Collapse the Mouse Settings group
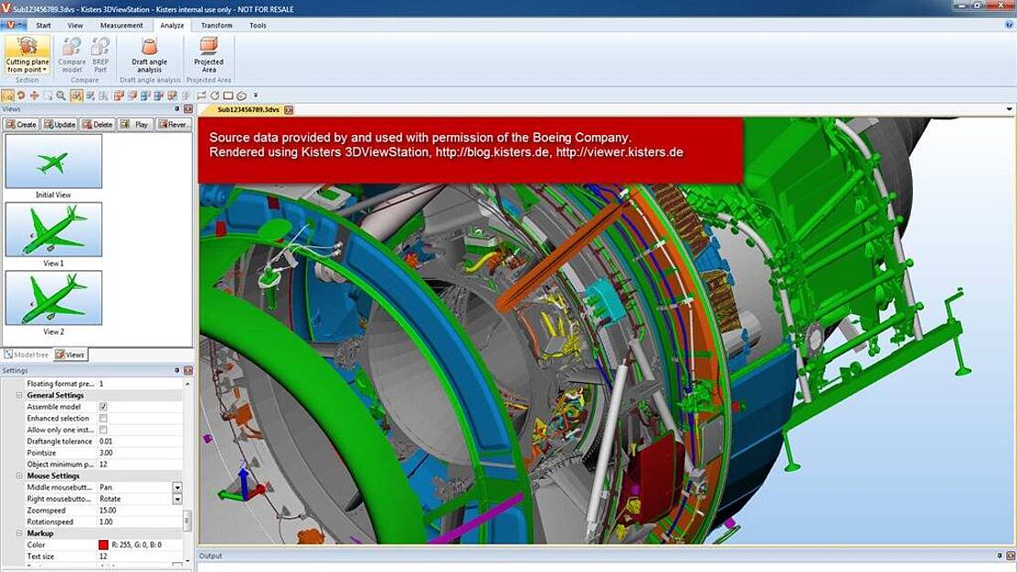1017x572 pixels. [x=19, y=475]
